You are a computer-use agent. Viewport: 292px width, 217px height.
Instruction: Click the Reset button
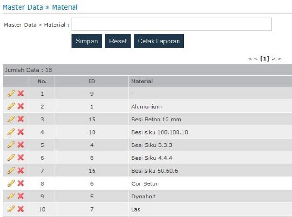point(118,41)
